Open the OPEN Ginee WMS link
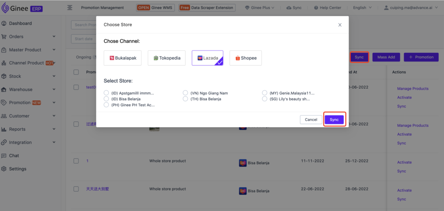 click(156, 8)
